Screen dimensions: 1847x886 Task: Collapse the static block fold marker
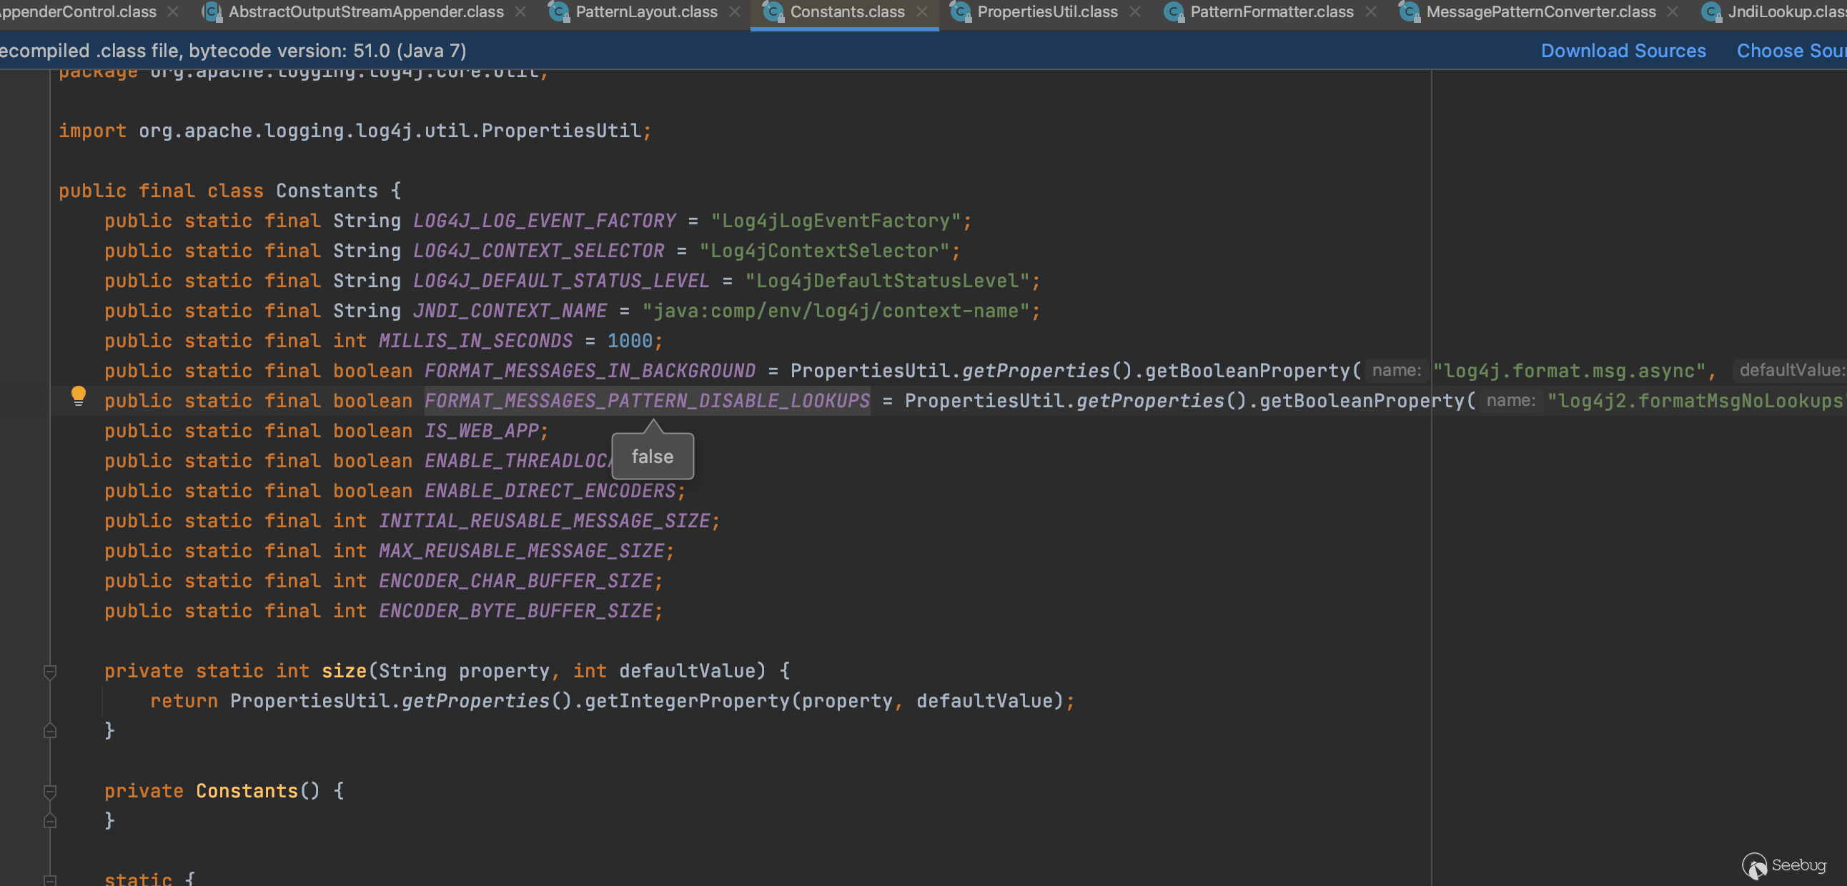click(49, 880)
